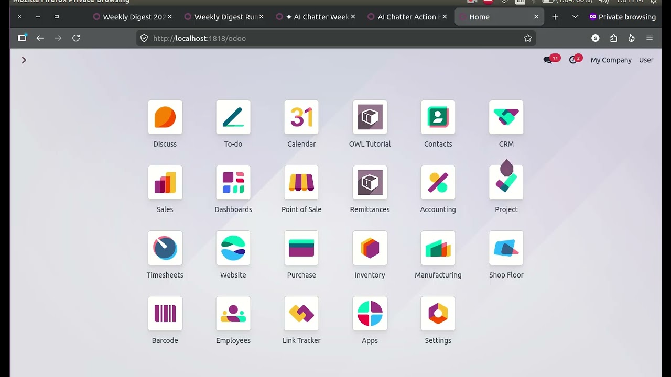671x377 pixels.
Task: Launch the CRM app
Action: click(506, 117)
